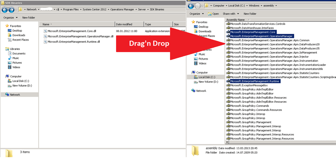Select Microsoft.EnterpriseManagement.OperationsManager.Apm.Common assembly
Screen dimensions: 336x167
tap(270, 40)
